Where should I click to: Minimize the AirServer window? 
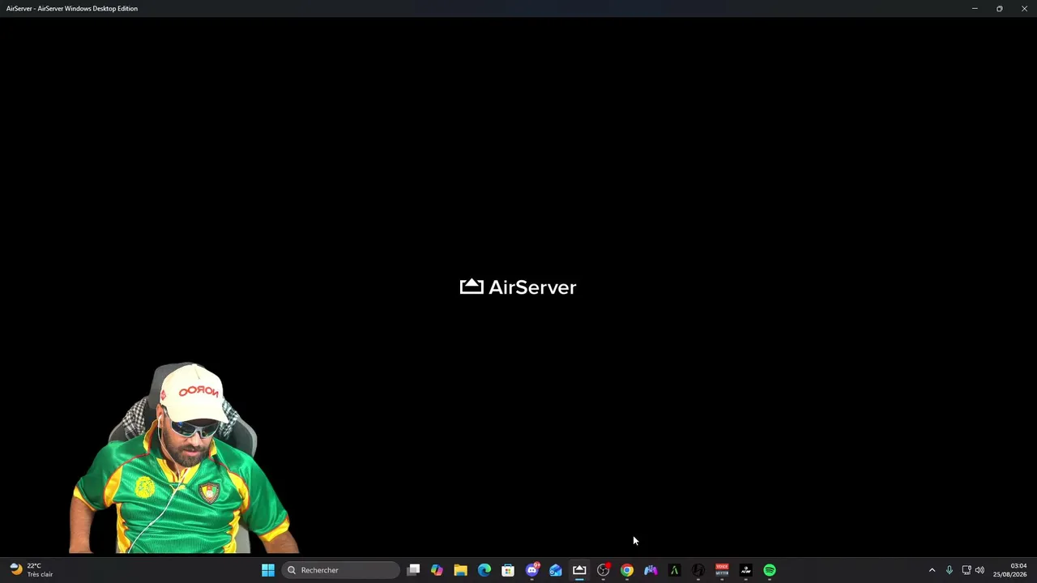point(975,8)
